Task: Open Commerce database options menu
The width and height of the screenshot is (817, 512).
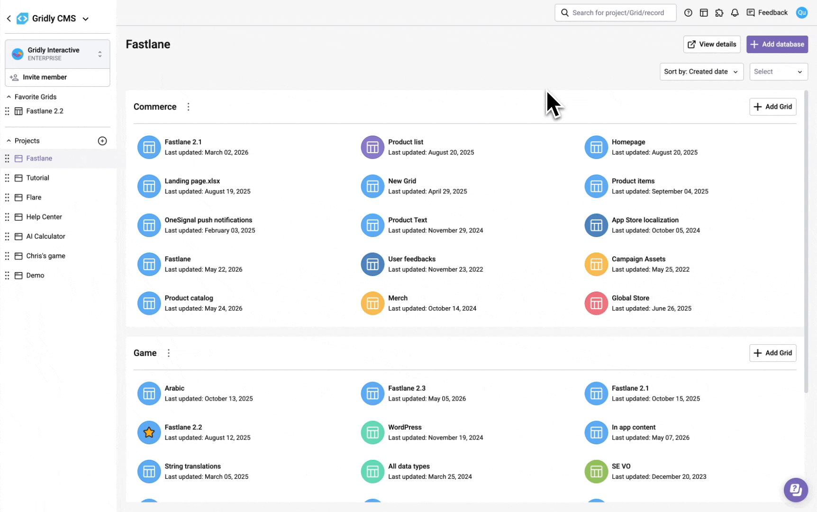Action: [x=188, y=107]
